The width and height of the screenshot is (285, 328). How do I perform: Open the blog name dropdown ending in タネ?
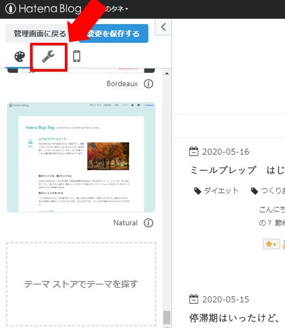117,9
